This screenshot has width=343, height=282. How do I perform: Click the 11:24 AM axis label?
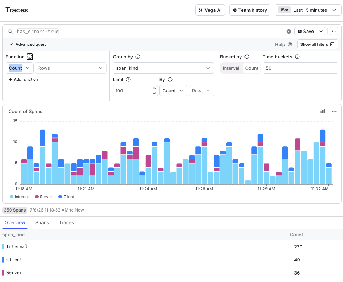[x=148, y=189]
